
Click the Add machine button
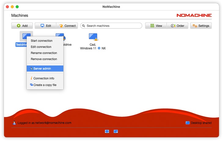pos(22,26)
